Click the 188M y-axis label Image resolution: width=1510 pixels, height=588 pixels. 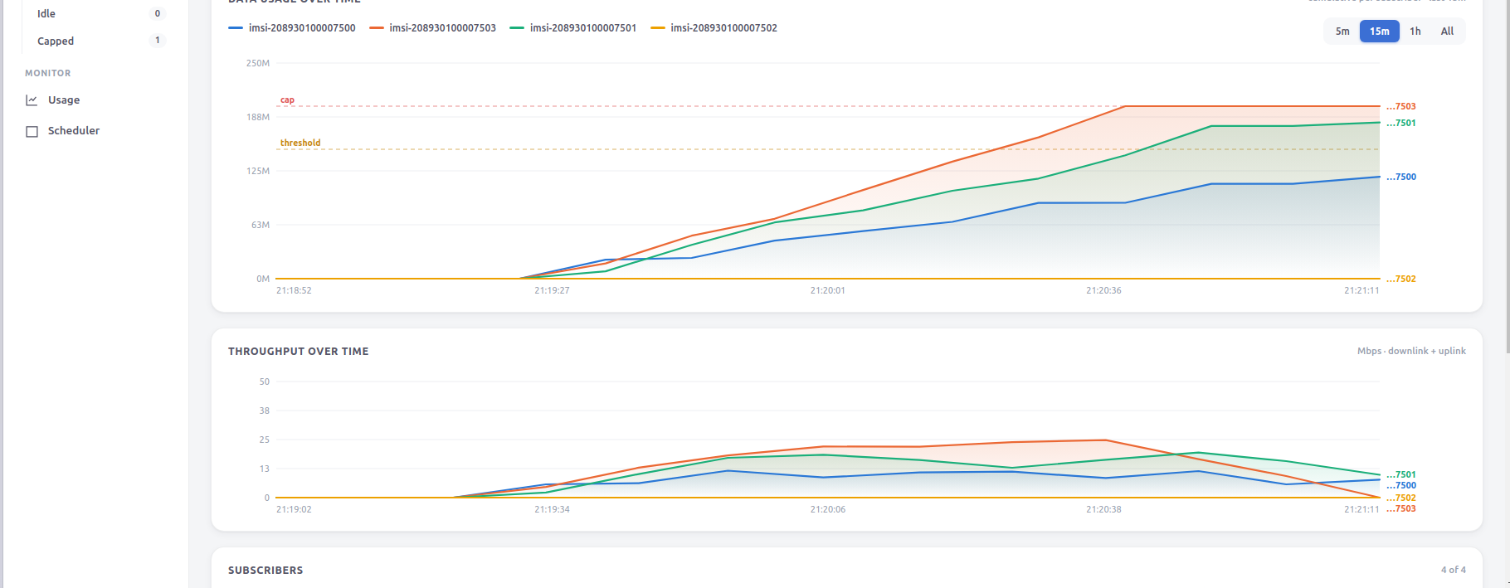coord(258,117)
